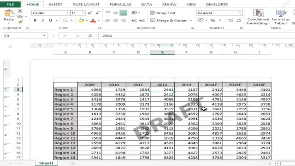
Task: Toggle Bold formatting
Action: (x=35, y=20)
